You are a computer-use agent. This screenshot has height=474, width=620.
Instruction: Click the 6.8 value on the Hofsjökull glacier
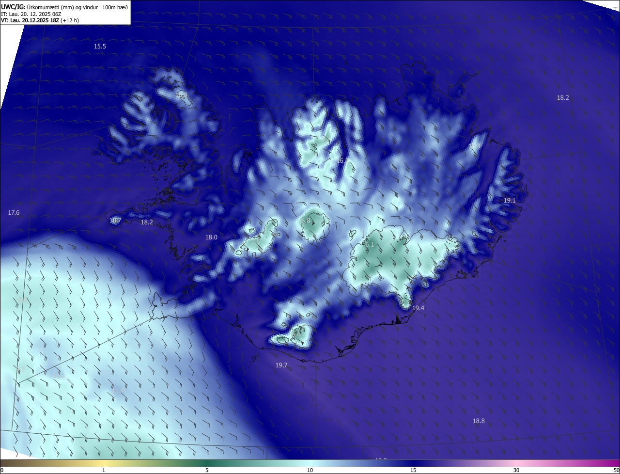click(306, 221)
